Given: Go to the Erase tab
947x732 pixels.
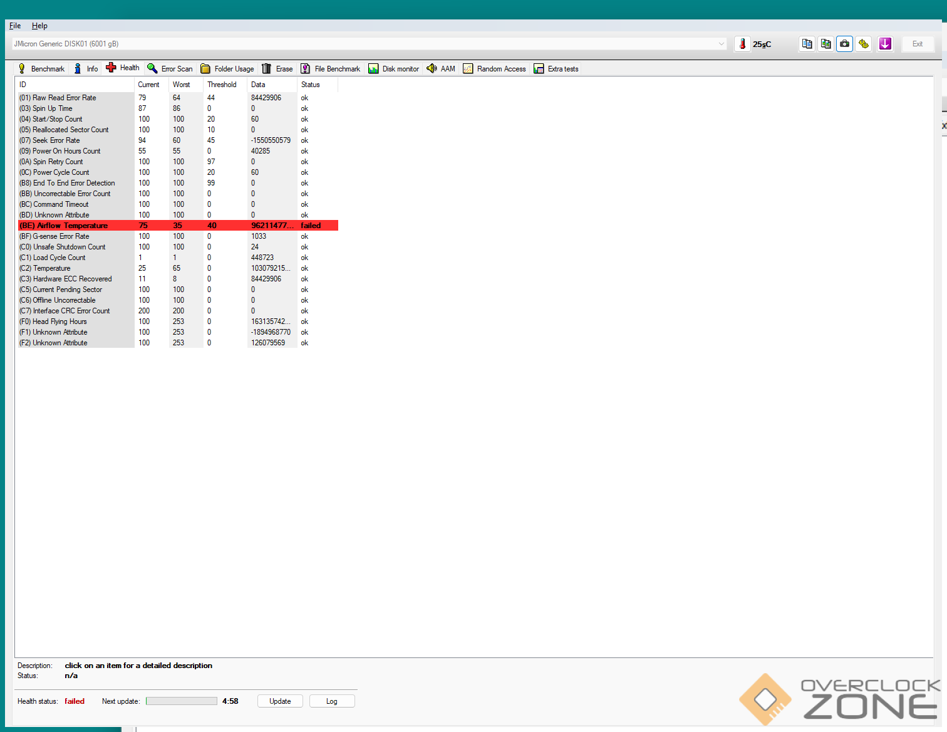Looking at the screenshot, I should tap(277, 69).
